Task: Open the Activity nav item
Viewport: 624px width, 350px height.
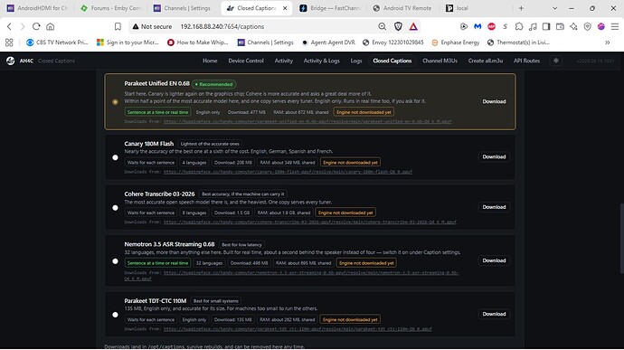Action: [284, 61]
